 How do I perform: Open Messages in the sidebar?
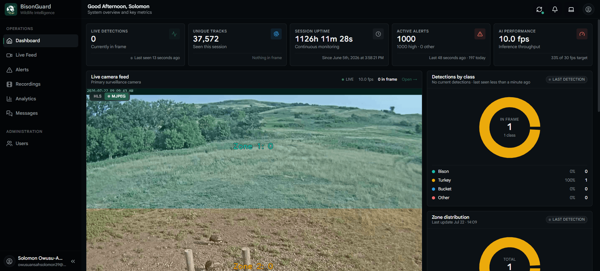[41, 113]
